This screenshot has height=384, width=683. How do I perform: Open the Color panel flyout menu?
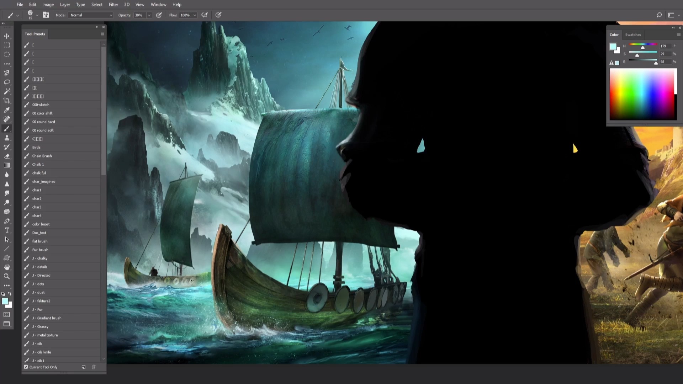click(x=678, y=34)
